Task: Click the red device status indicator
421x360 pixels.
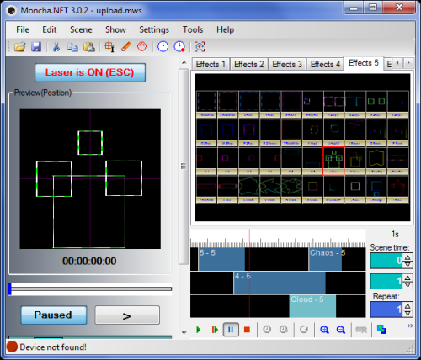Action: pyautogui.click(x=12, y=347)
